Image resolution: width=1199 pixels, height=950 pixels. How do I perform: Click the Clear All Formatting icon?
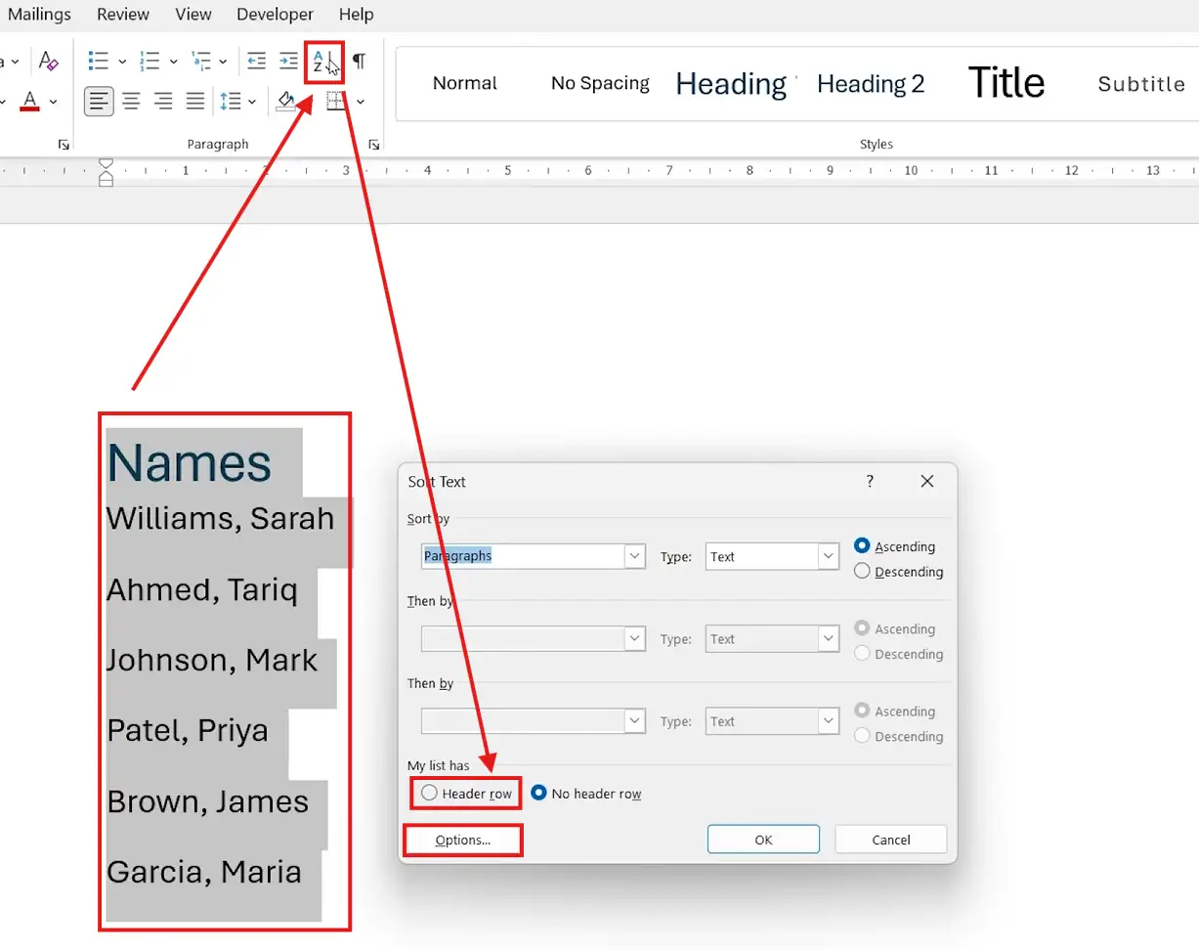pyautogui.click(x=49, y=62)
